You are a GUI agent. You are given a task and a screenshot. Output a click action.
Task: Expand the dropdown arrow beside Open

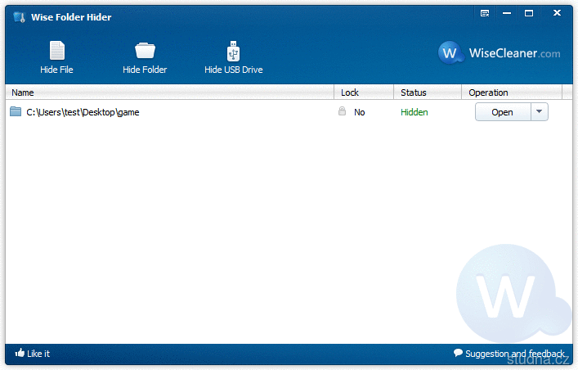coord(540,112)
